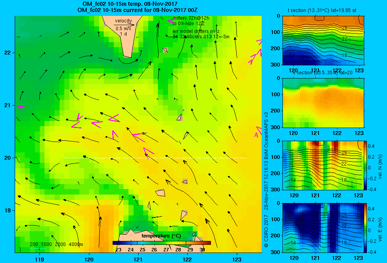Click longitude label 123 under the main map
This screenshot has width=387, height=263.
237,259
